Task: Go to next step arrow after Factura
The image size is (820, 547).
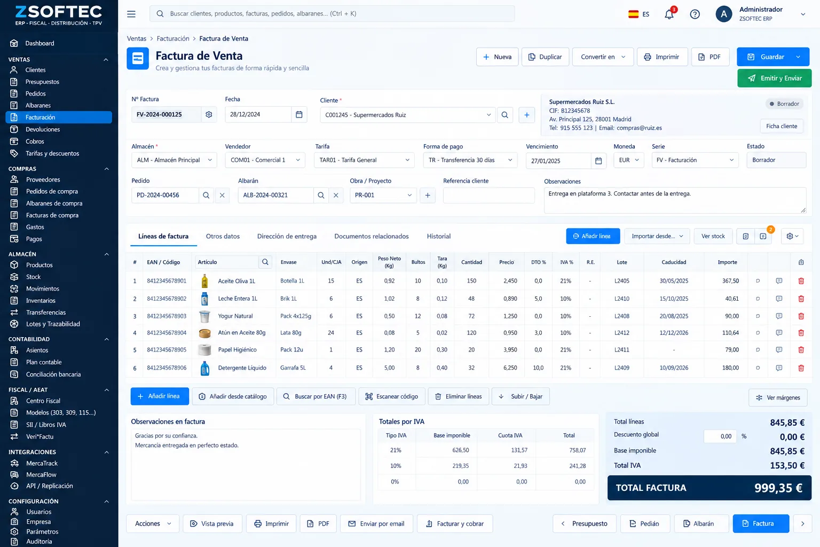Action: pos(802,523)
